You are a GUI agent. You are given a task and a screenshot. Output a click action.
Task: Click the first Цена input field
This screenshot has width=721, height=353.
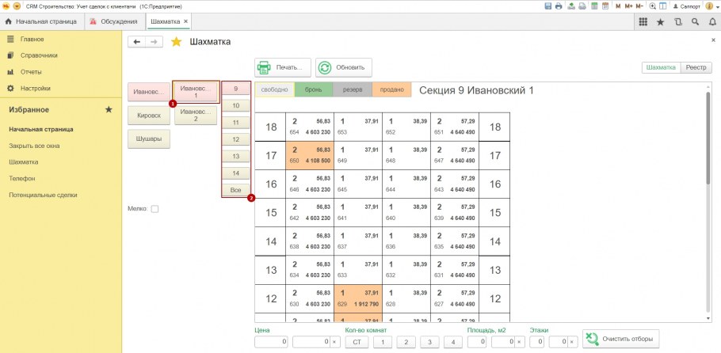(271, 342)
